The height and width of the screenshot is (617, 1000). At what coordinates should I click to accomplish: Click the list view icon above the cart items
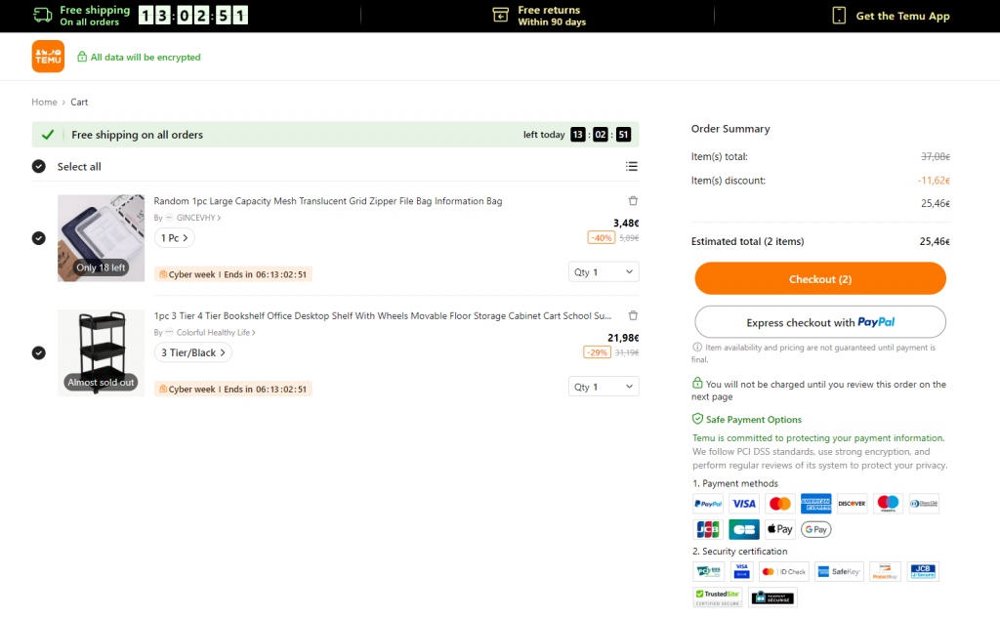click(632, 166)
